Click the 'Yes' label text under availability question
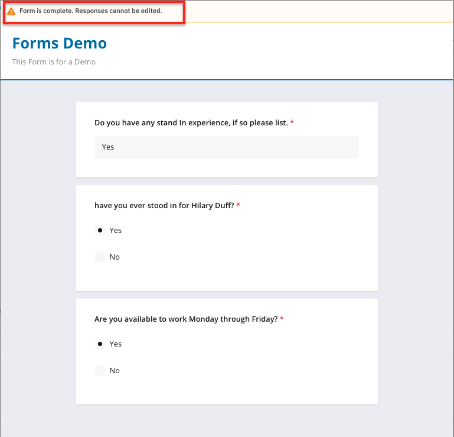 [116, 344]
